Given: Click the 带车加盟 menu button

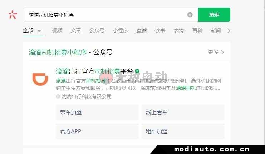Looking at the screenshot, I should [97, 113].
